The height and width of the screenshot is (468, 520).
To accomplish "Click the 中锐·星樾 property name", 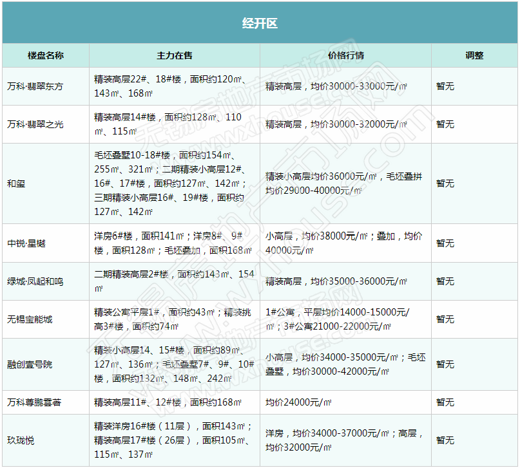I will pyautogui.click(x=26, y=243).
